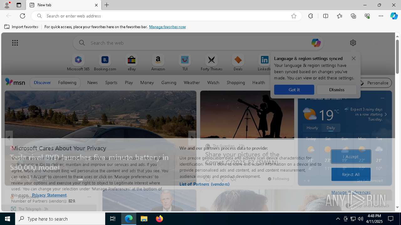Open the Play category
Screen dimensions: 401x225
point(129,82)
